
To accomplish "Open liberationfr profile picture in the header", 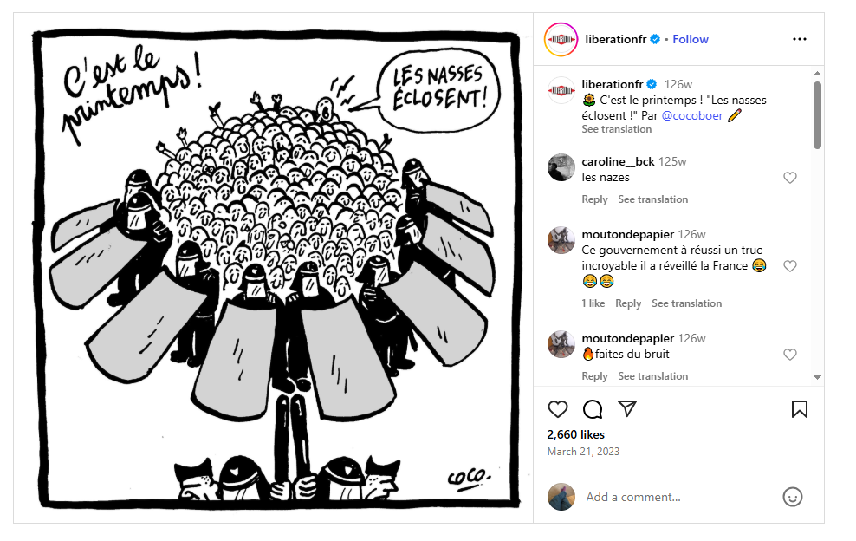I will point(561,39).
